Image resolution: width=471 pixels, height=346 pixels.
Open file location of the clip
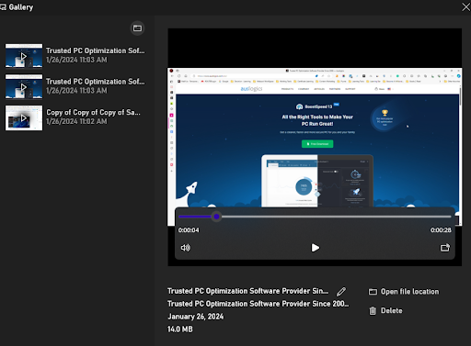(x=404, y=292)
